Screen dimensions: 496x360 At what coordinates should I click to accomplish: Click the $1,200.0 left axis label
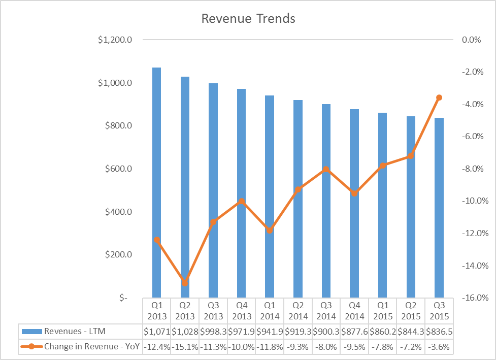pos(115,40)
